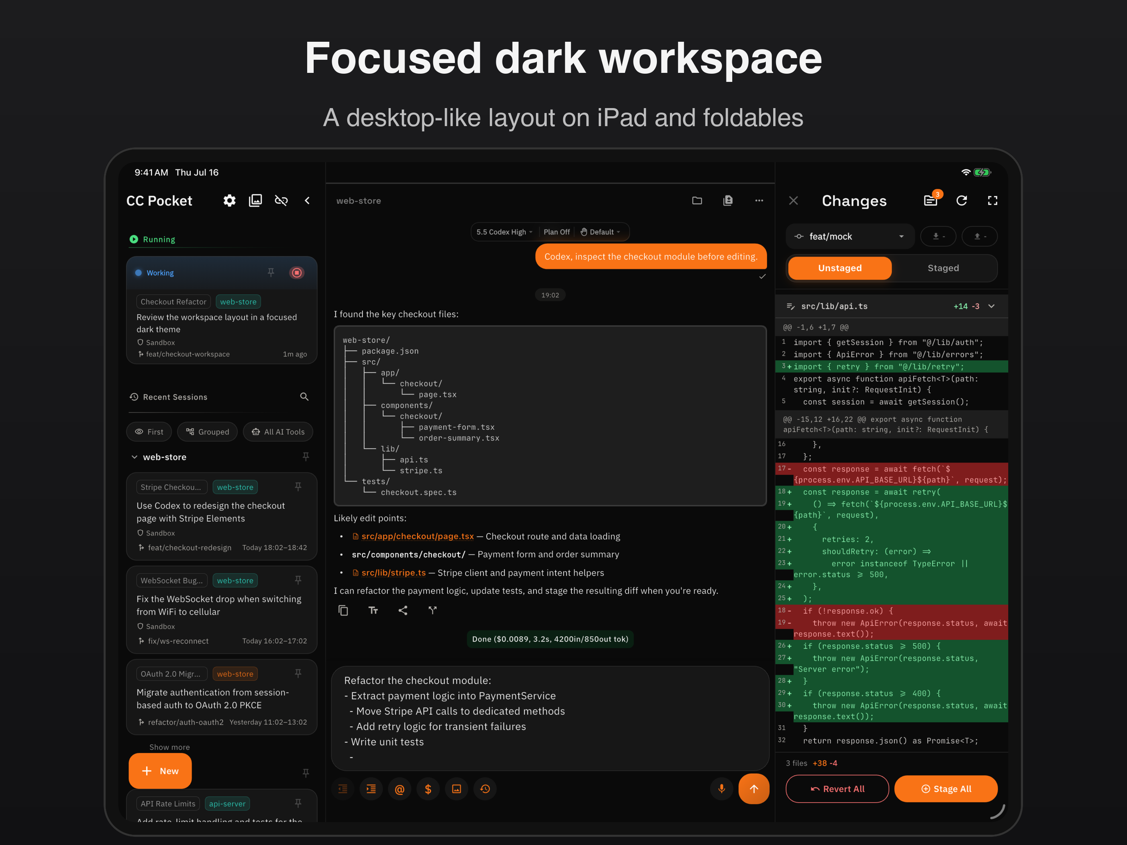This screenshot has width=1127, height=845.
Task: Switch to the Staged tab
Action: 943,268
